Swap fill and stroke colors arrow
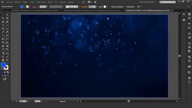 (8, 63)
